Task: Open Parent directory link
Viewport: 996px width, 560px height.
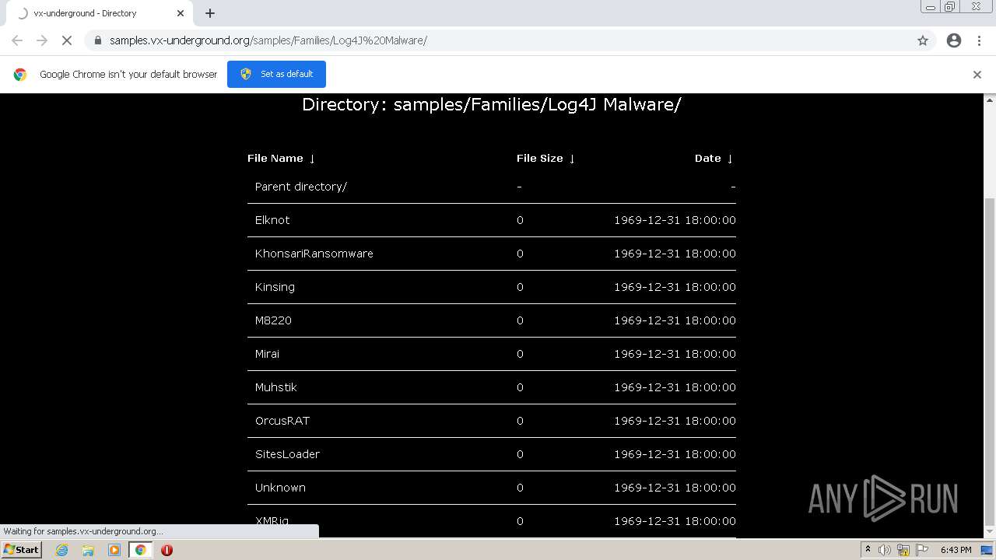Action: tap(301, 187)
